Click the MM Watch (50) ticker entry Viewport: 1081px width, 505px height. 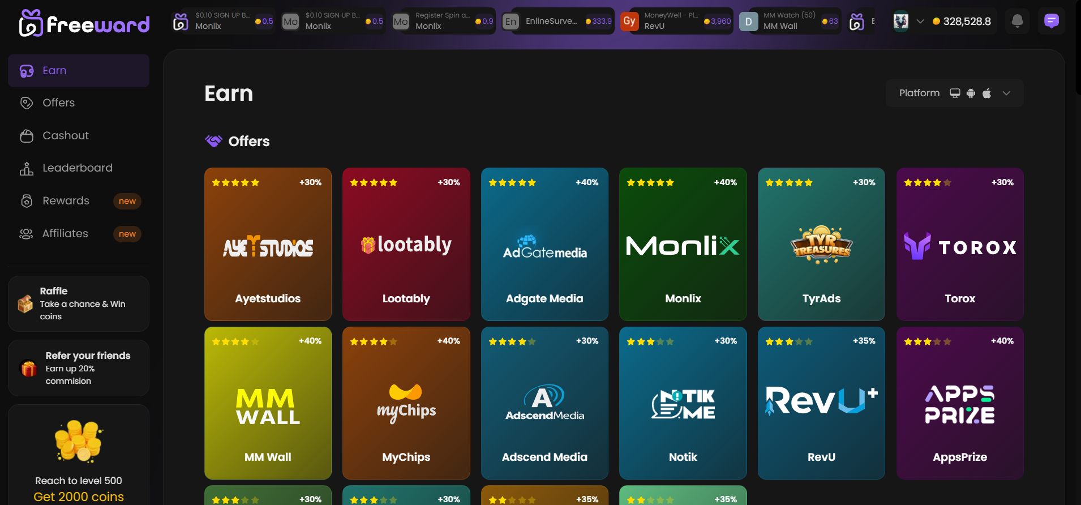point(790,21)
